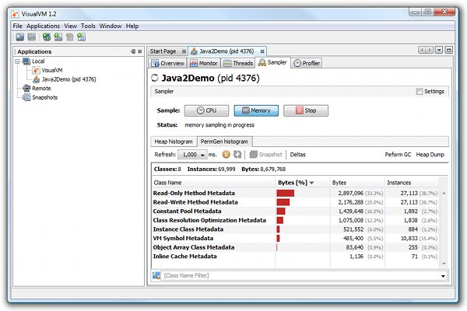
Task: Toggle the CPU sampling button
Action: click(212, 111)
